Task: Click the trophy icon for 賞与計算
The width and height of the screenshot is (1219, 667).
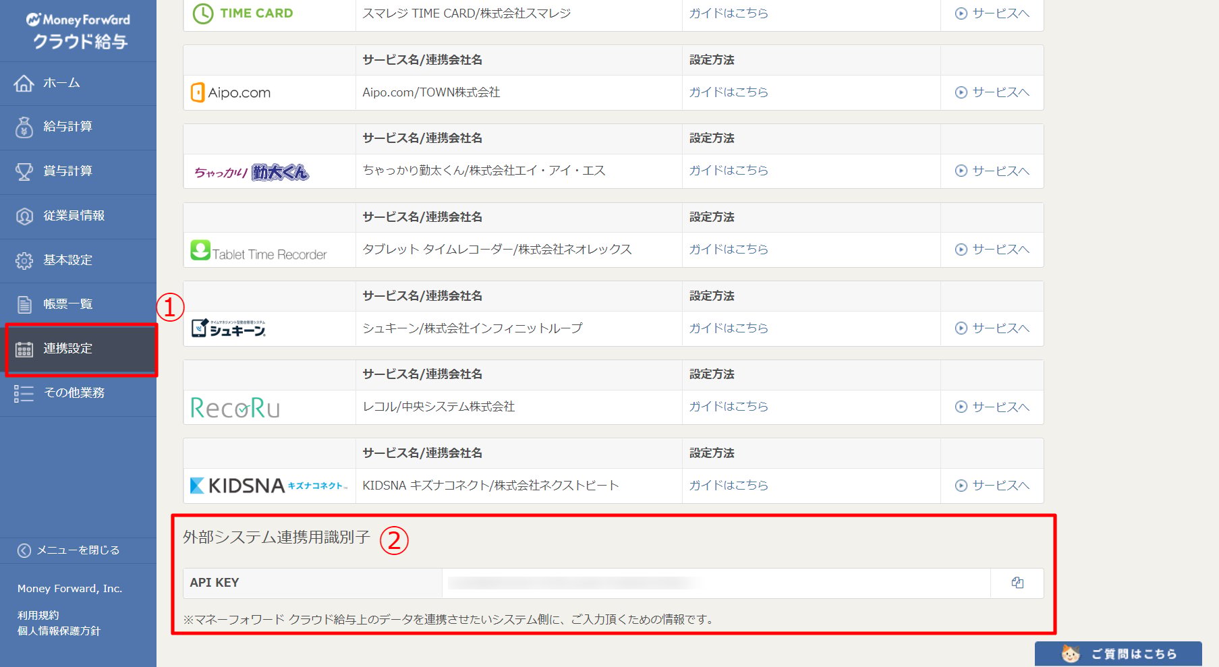Action: (24, 171)
